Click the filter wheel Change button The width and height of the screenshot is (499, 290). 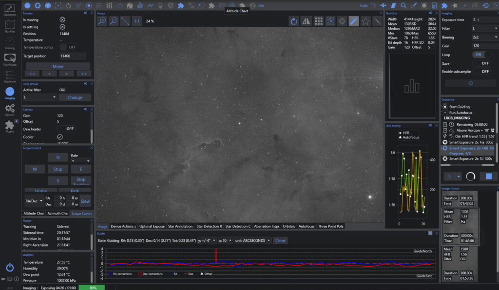(x=75, y=97)
